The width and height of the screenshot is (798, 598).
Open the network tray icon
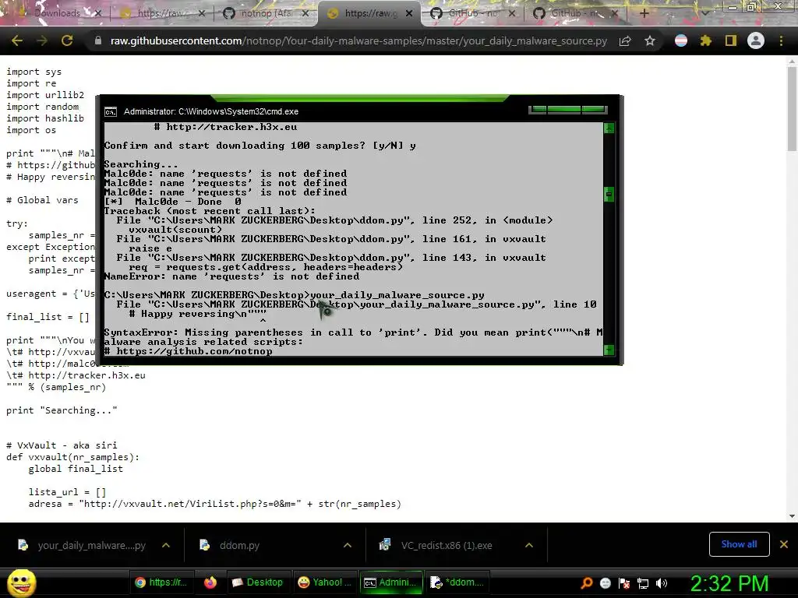pos(643,583)
